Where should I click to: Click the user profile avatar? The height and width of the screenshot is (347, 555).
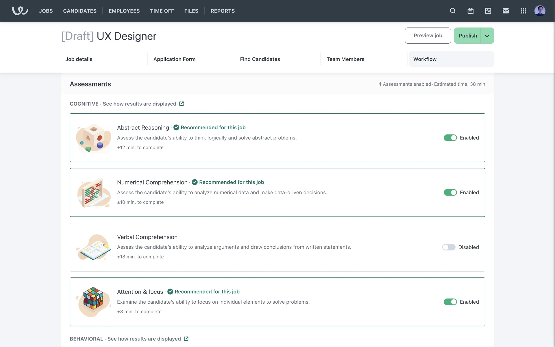540,11
